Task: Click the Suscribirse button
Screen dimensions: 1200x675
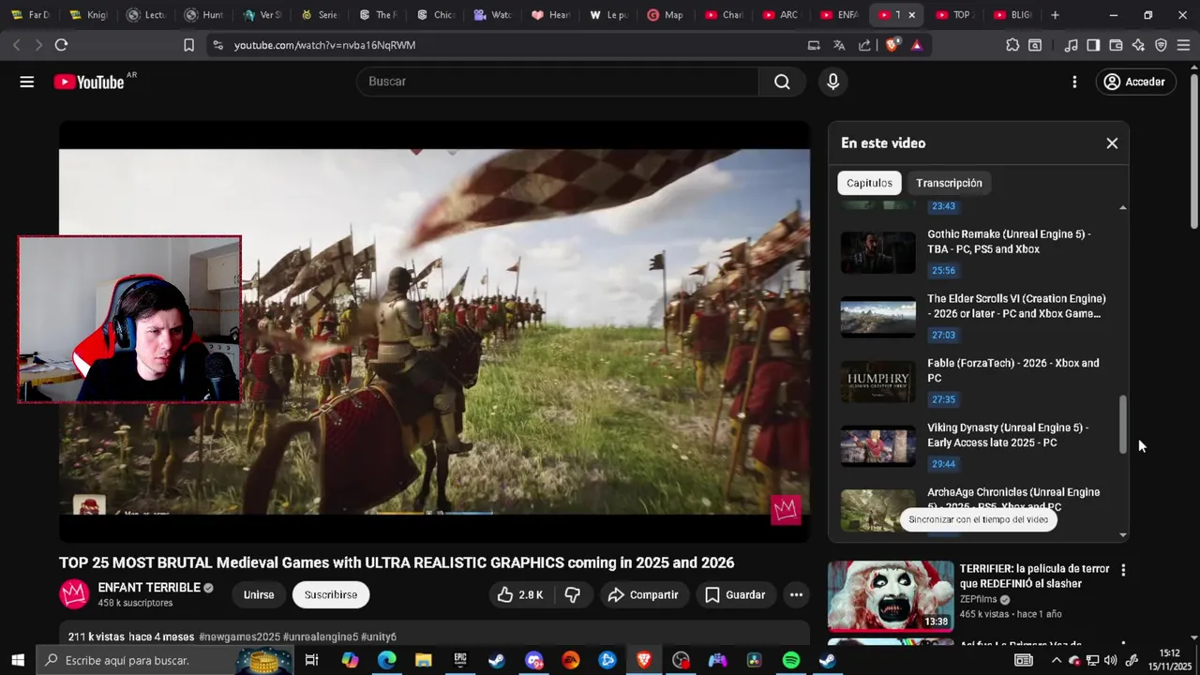Action: pos(331,594)
